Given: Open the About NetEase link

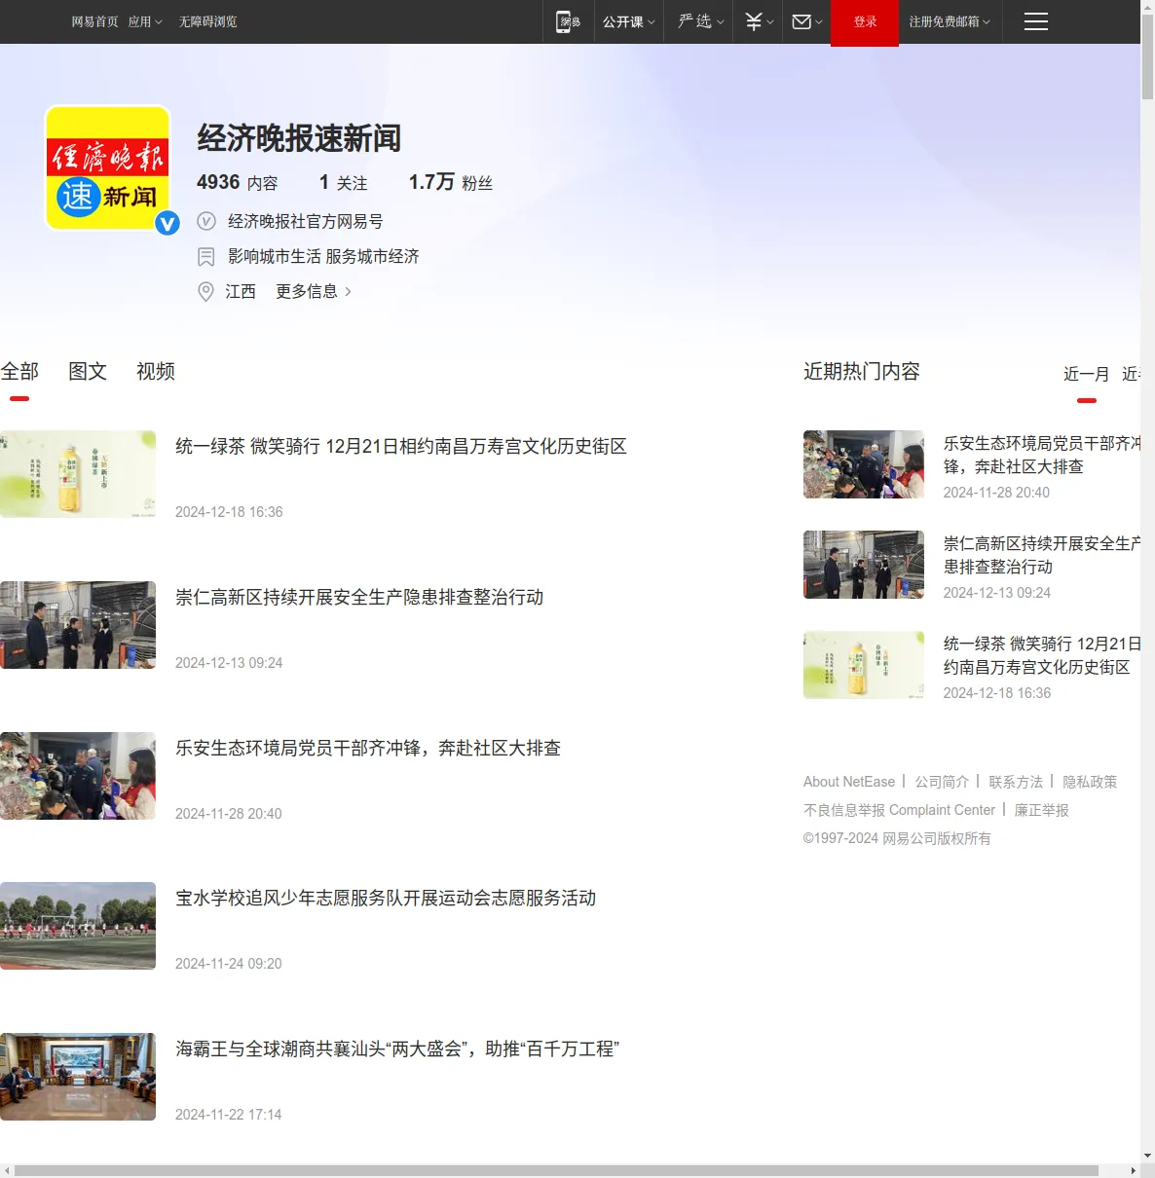Looking at the screenshot, I should coord(849,782).
